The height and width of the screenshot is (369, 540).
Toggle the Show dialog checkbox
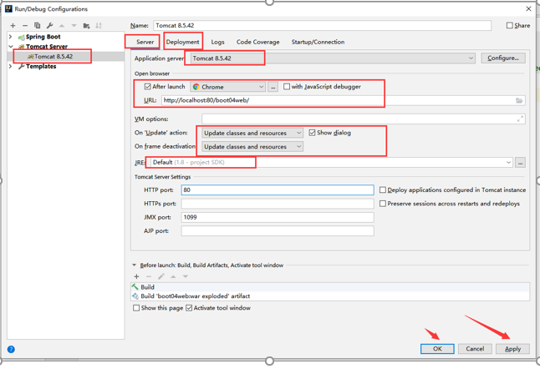click(x=312, y=133)
